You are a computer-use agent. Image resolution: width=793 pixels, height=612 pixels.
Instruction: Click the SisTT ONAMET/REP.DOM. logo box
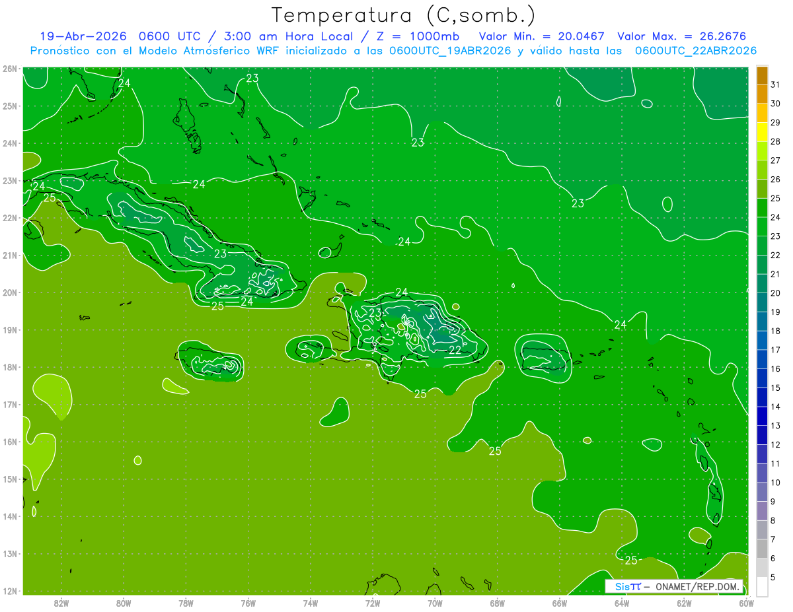(x=674, y=586)
